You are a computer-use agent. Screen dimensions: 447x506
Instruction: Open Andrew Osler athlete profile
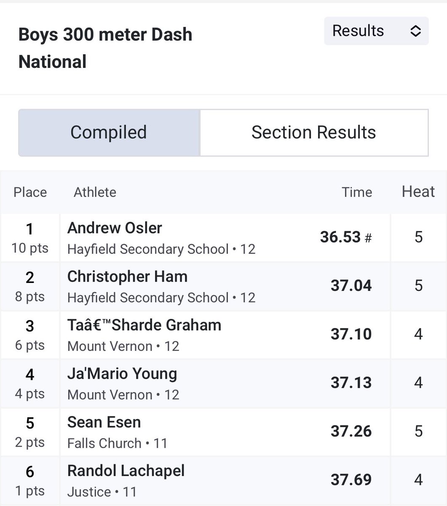tap(115, 228)
